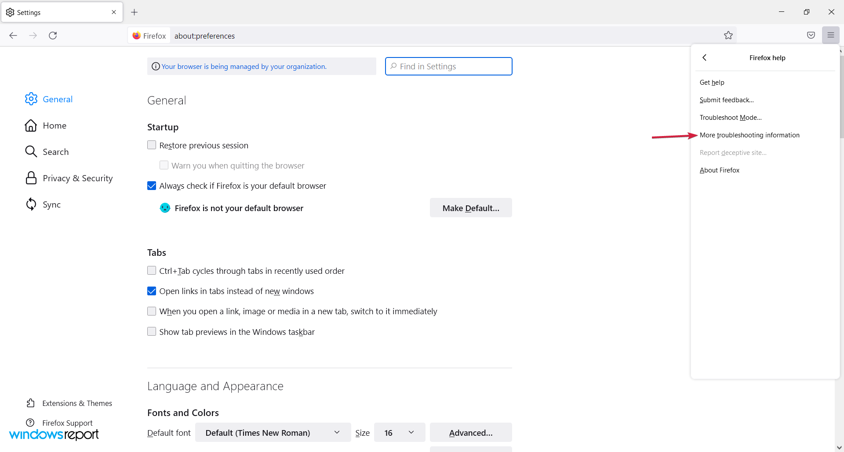The width and height of the screenshot is (844, 452).
Task: Select Get help in Firefox help menu
Action: coord(765,83)
